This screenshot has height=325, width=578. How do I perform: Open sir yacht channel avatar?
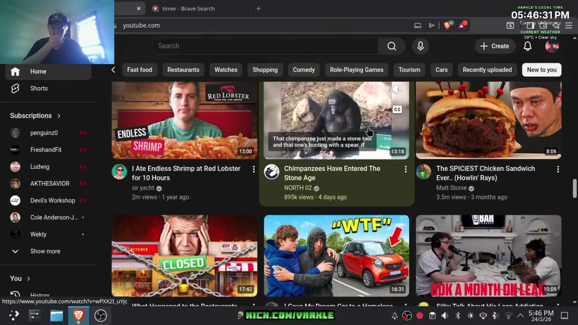click(119, 172)
